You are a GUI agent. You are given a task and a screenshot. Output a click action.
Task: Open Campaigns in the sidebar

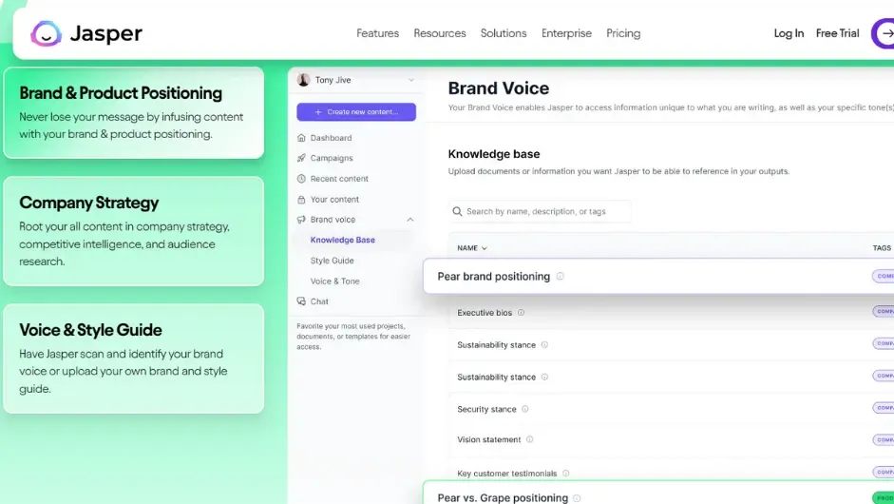332,158
